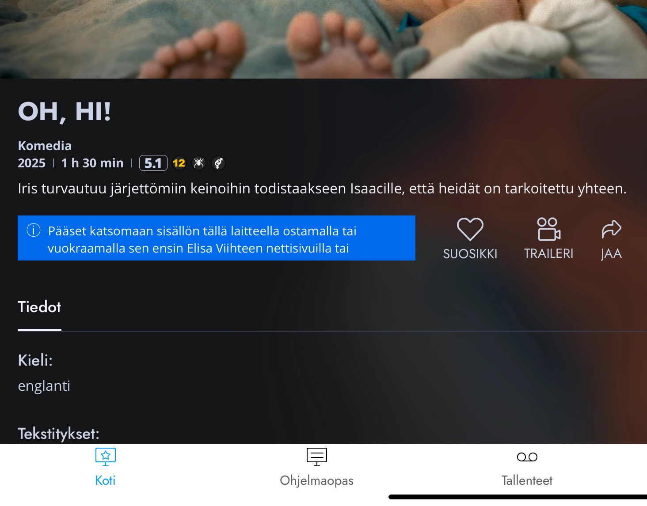Click the info circle icon in blue banner
Viewport: 647px width, 506px height.
click(x=34, y=230)
